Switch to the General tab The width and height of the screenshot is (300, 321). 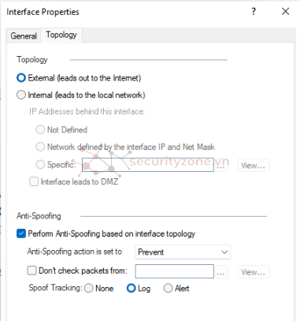pos(24,35)
